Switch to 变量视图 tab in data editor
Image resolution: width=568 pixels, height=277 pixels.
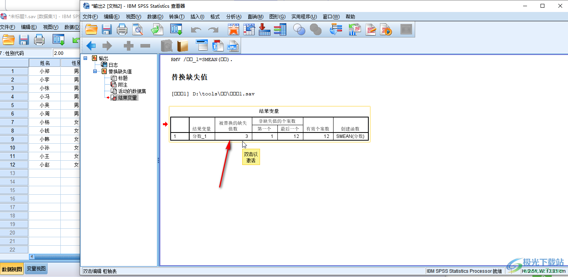(36, 269)
